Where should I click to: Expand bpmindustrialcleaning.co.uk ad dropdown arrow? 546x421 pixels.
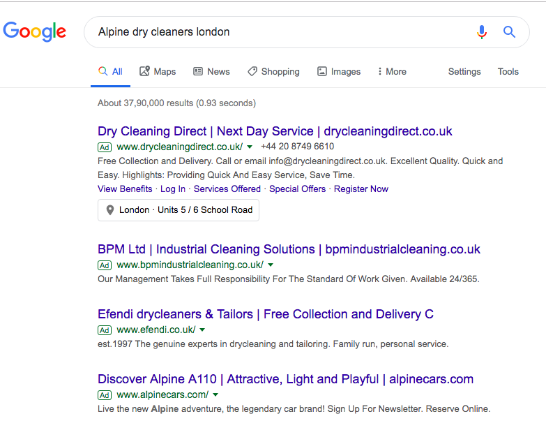click(271, 265)
